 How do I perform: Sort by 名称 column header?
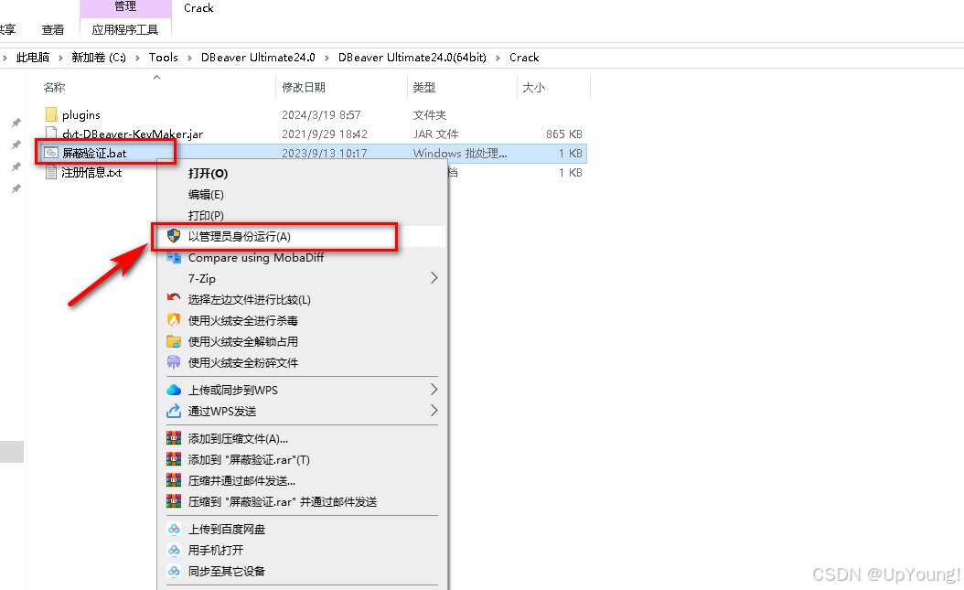pyautogui.click(x=54, y=87)
